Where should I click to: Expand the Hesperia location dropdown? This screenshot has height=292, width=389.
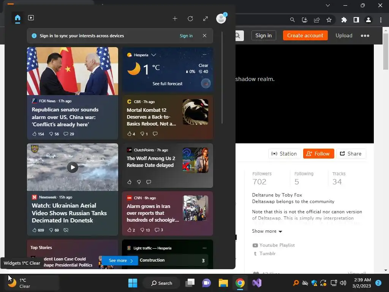[x=153, y=55]
